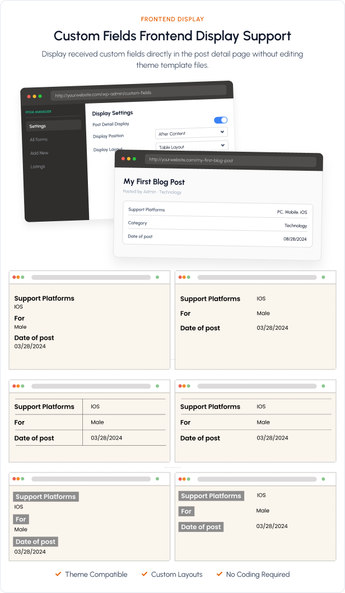Click the Category row label in the blog post
The width and height of the screenshot is (345, 593).
point(137,223)
